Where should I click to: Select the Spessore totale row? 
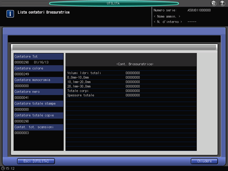(131, 95)
